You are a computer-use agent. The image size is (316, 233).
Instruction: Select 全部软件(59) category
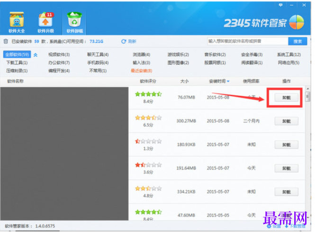(x=17, y=54)
